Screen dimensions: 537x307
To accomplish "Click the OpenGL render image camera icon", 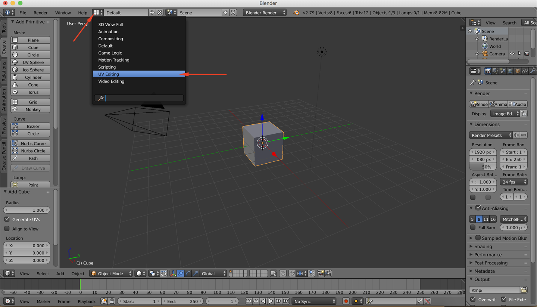I will (x=321, y=273).
